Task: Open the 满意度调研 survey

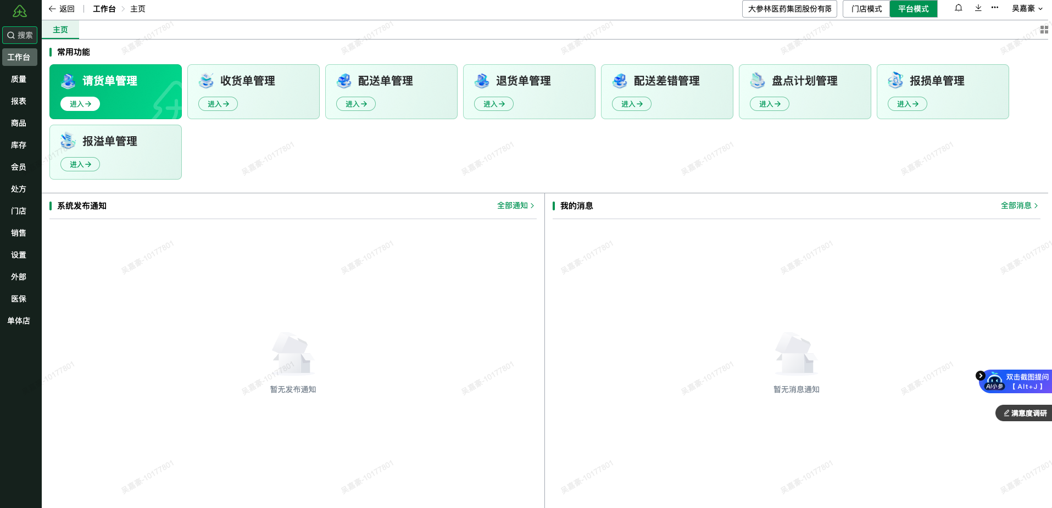Action: (1023, 413)
